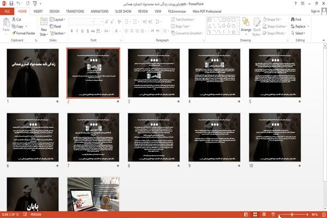The width and height of the screenshot is (327, 218).
Task: Open the Shape Effects dropdown
Action: pos(275,33)
